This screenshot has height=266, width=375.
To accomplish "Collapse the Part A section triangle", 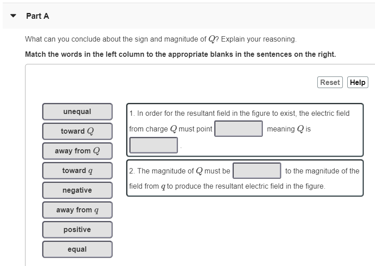I will coord(13,15).
